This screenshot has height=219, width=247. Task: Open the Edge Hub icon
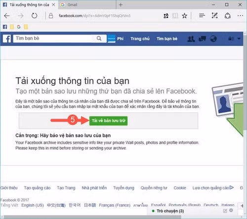pyautogui.click(x=202, y=16)
